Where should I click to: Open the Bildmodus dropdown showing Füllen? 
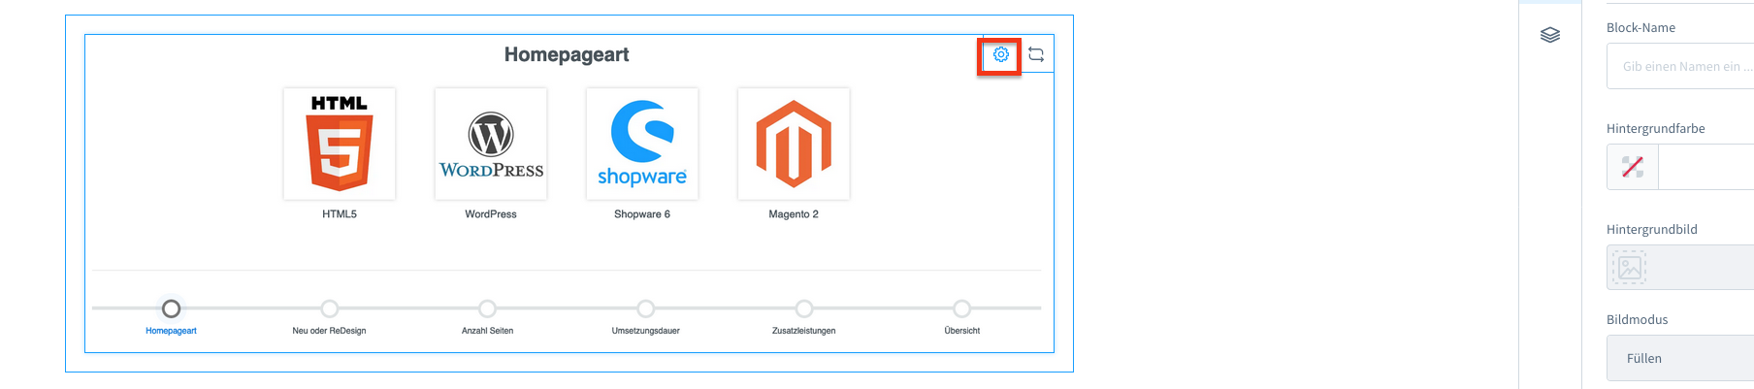pos(1680,358)
